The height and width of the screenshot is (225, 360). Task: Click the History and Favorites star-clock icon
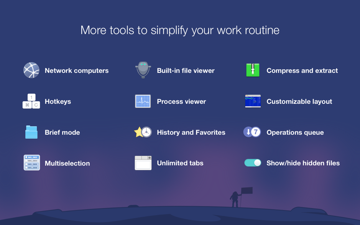(x=143, y=132)
